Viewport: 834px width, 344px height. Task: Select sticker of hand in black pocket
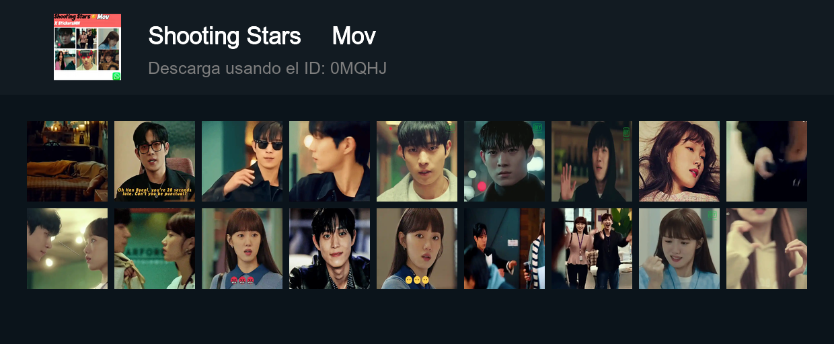[x=767, y=161]
